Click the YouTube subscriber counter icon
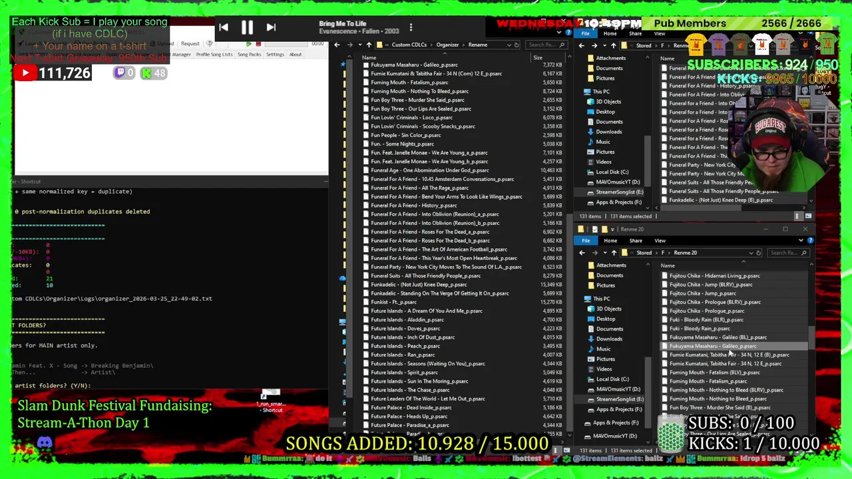The height and width of the screenshot is (479, 852). tap(25, 73)
